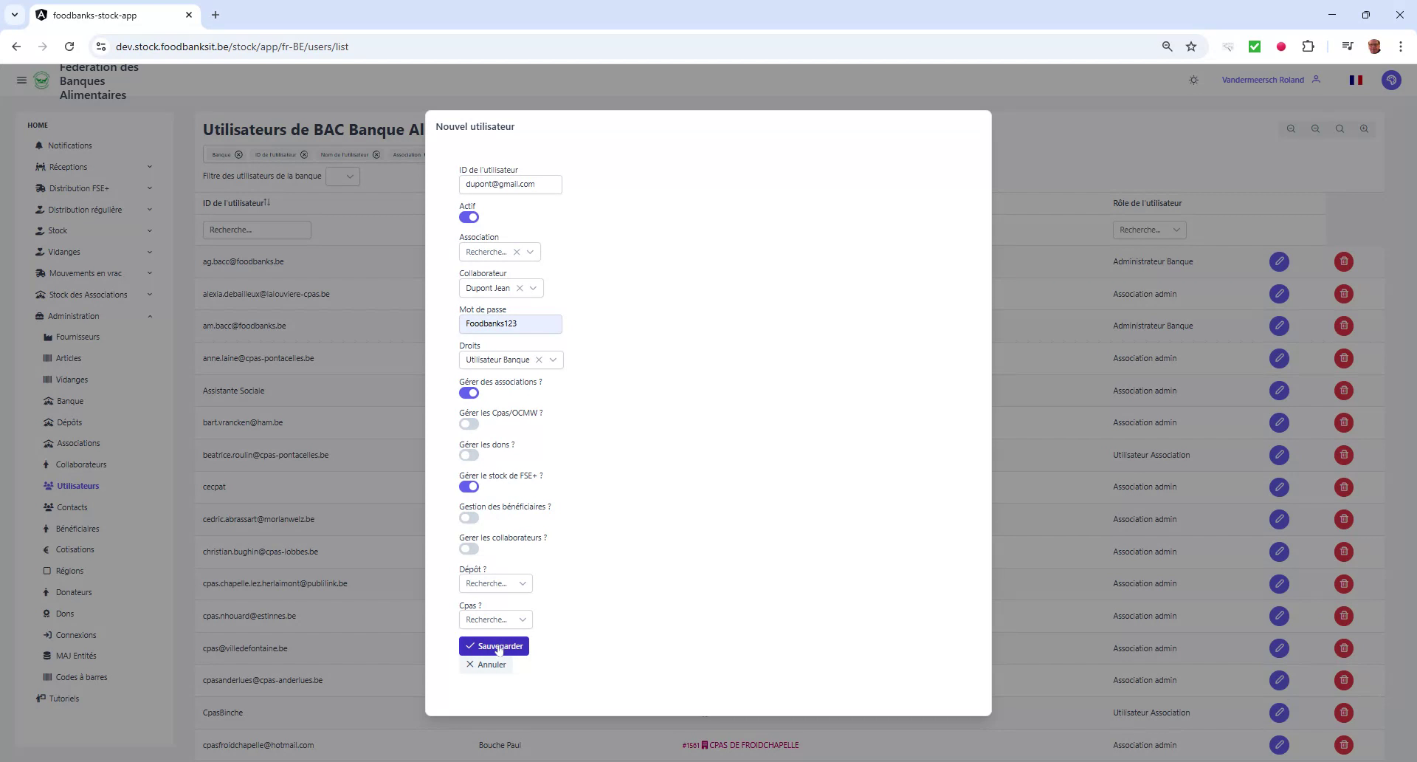Save the new user with Sauvegarder

(494, 645)
